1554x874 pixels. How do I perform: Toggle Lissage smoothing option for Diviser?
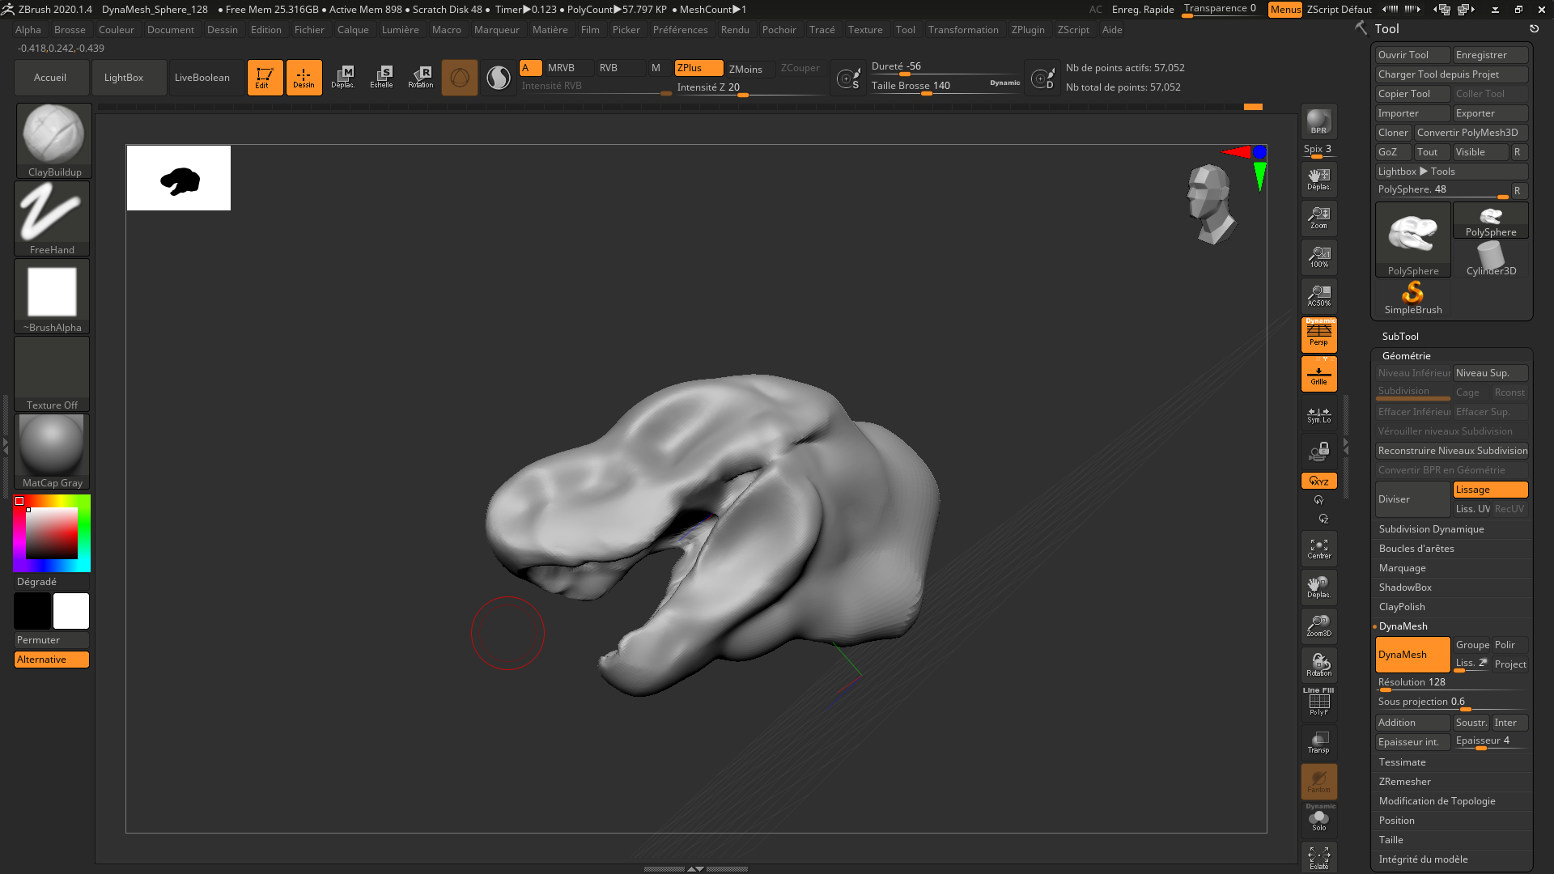[1490, 490]
